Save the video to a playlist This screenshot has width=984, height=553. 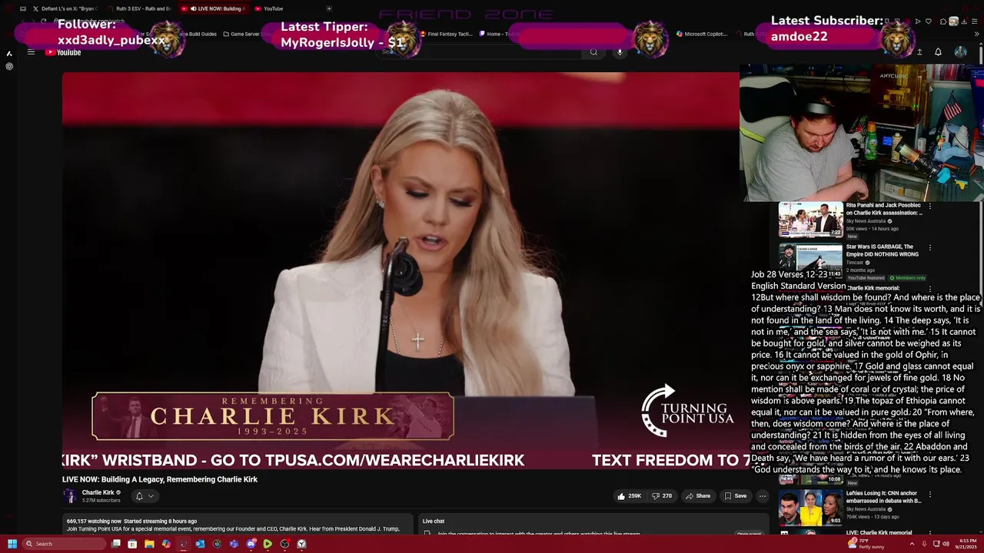point(736,496)
